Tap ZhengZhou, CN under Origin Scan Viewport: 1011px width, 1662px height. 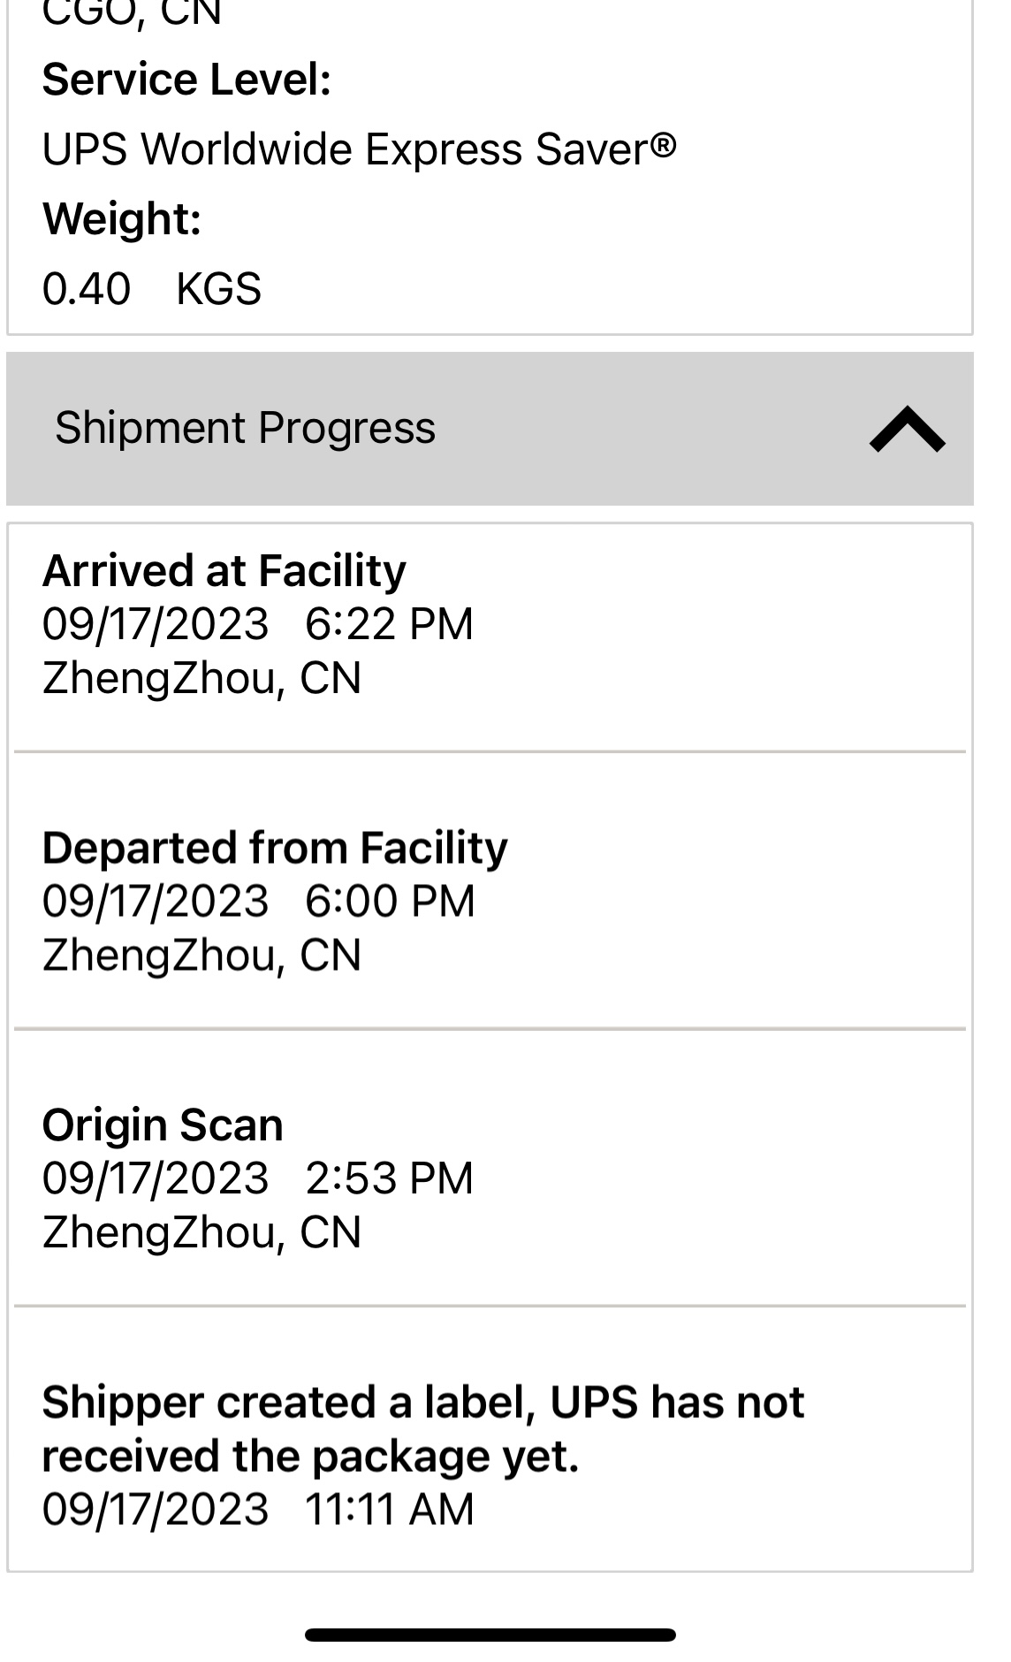point(201,1232)
